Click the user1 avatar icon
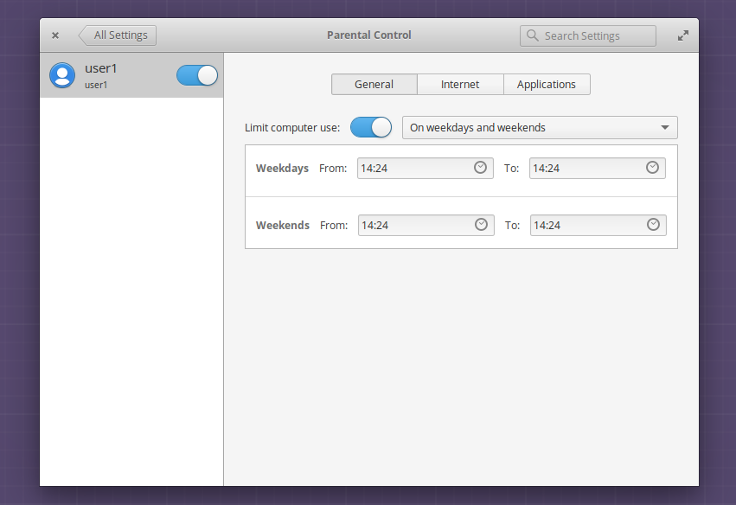This screenshot has width=736, height=505. click(62, 75)
